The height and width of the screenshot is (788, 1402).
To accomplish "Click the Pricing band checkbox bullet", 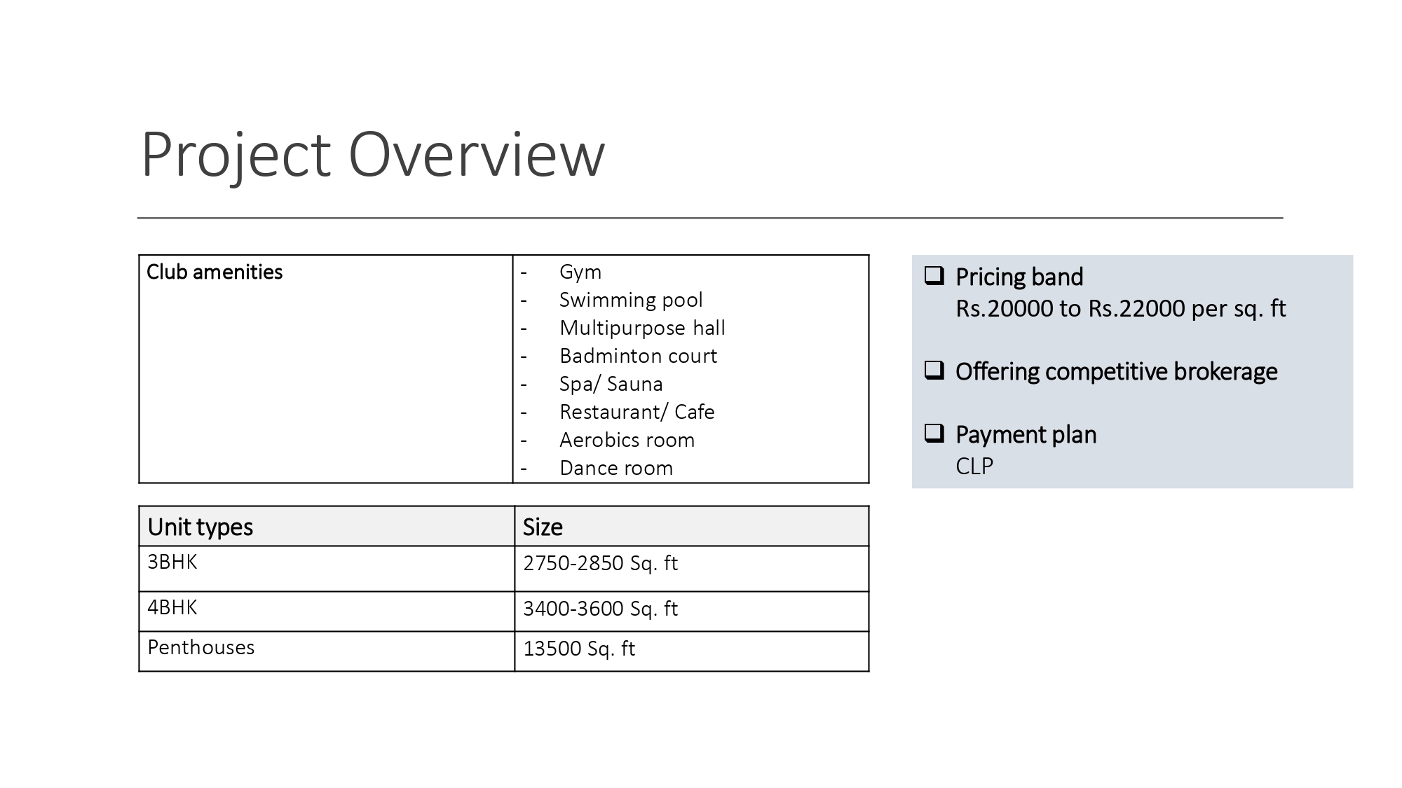I will click(x=934, y=275).
